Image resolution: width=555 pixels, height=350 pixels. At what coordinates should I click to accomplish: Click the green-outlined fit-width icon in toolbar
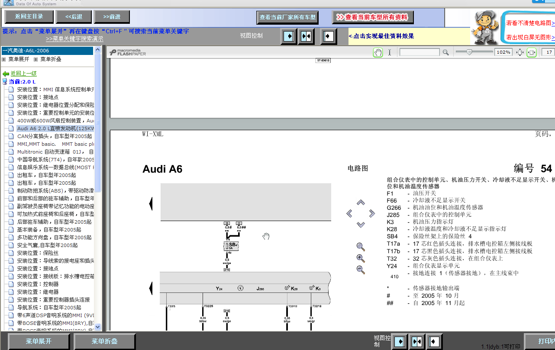pyautogui.click(x=531, y=52)
